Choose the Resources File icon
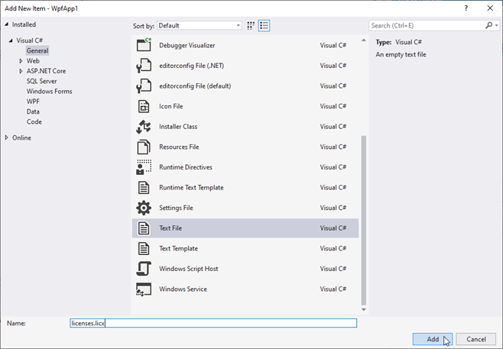Image resolution: width=503 pixels, height=349 pixels. coord(144,147)
